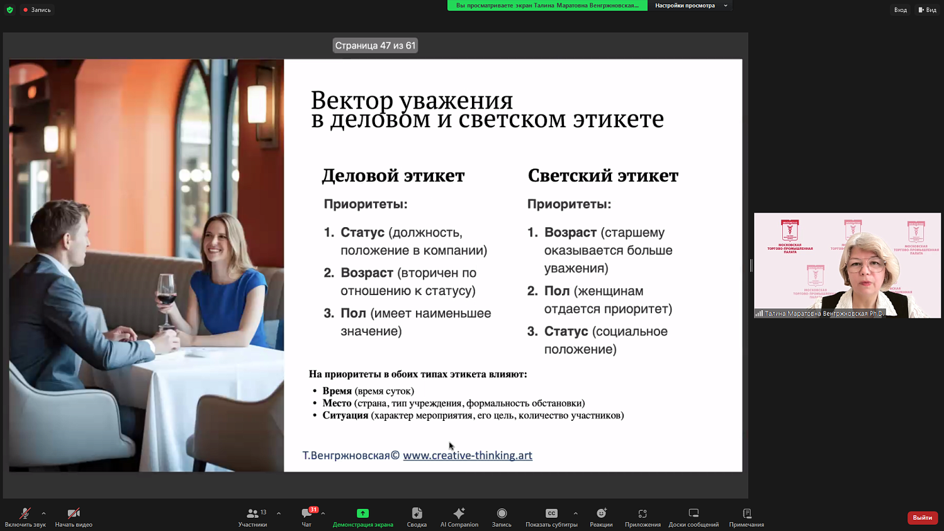This screenshot has width=944, height=531.
Task: Click Вход in the top bar
Action: click(900, 9)
